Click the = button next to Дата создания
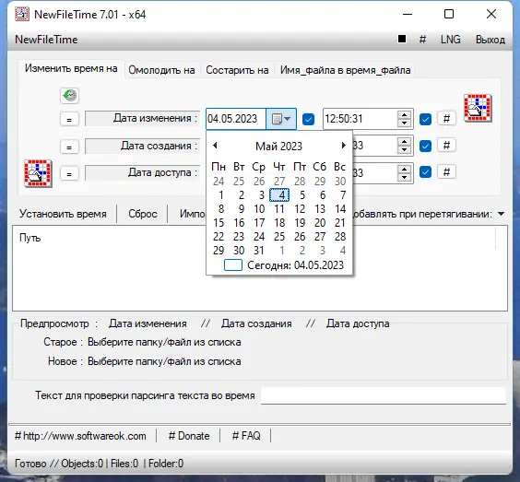Viewport: 520px width, 482px height. click(69, 147)
